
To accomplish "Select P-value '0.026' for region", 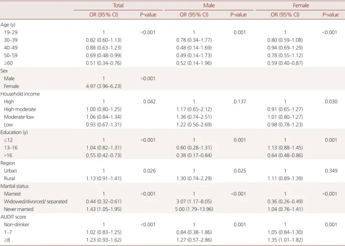I will pyautogui.click(x=149, y=171).
